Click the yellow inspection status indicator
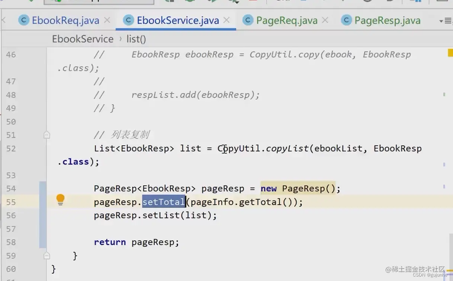453x281 pixels. (450, 53)
